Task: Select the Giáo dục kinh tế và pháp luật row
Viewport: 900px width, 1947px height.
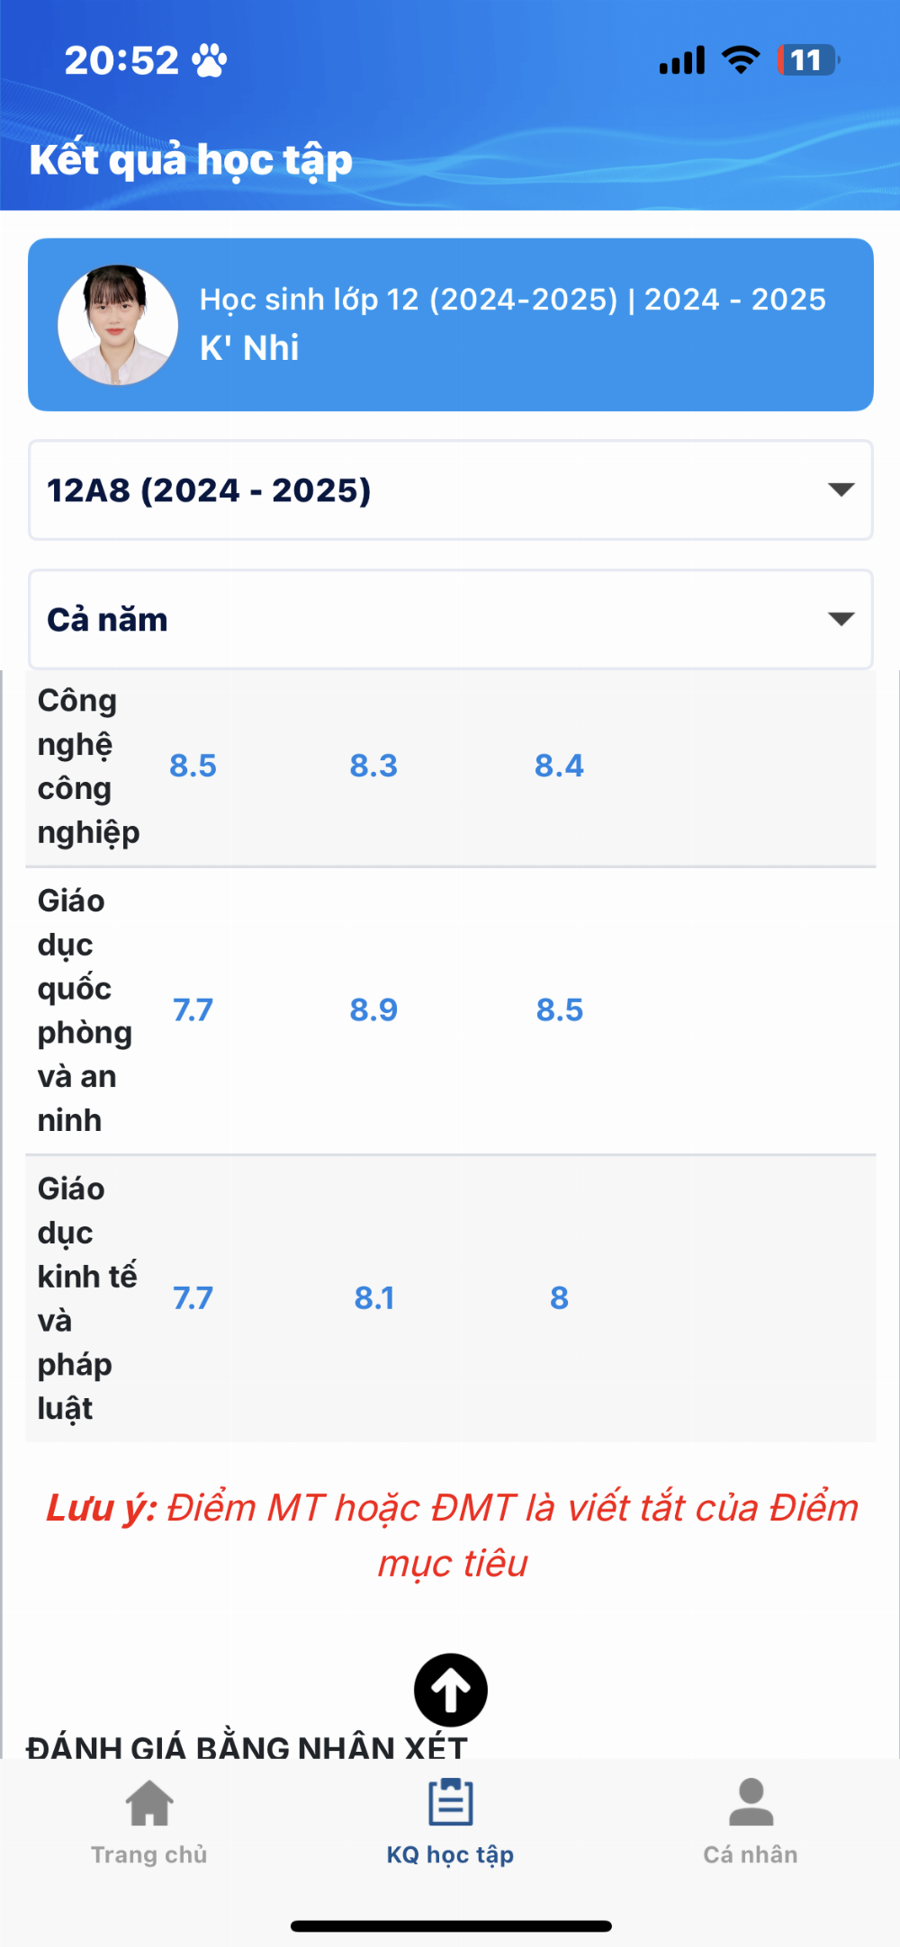Action: pos(450,1298)
